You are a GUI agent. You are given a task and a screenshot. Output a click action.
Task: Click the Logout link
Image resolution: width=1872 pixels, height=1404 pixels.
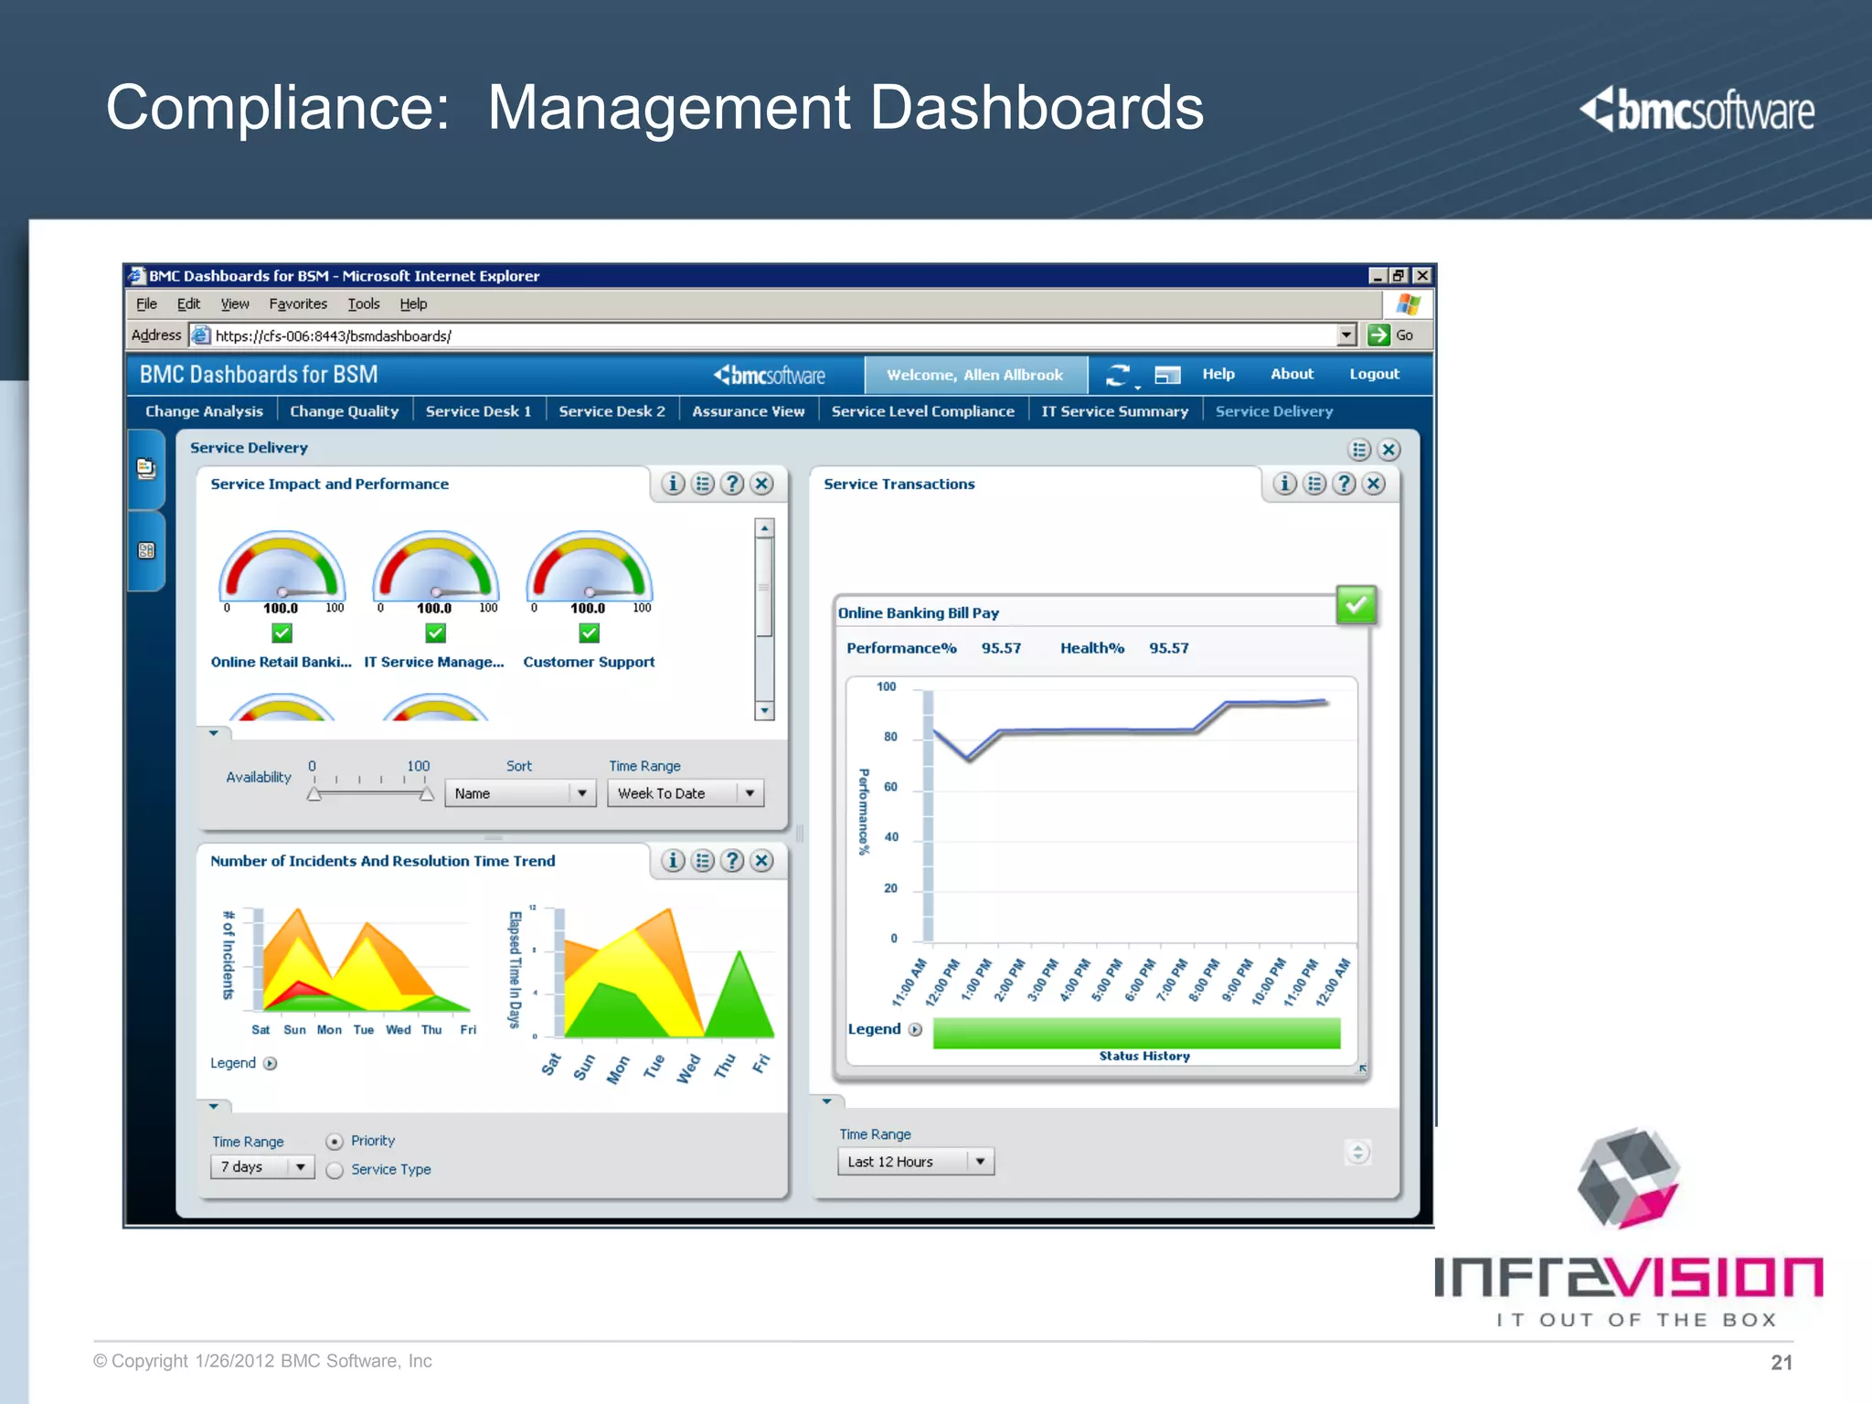click(1374, 374)
